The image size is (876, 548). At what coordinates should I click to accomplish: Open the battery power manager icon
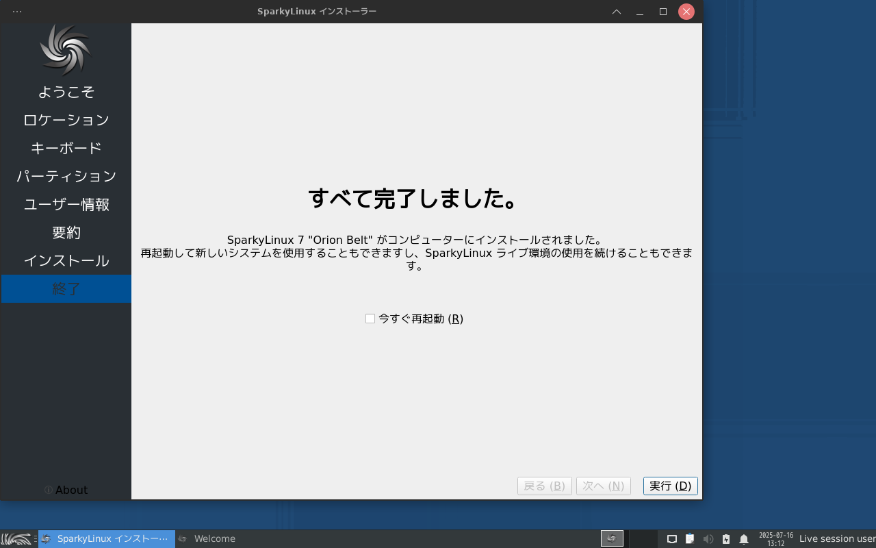pos(726,539)
